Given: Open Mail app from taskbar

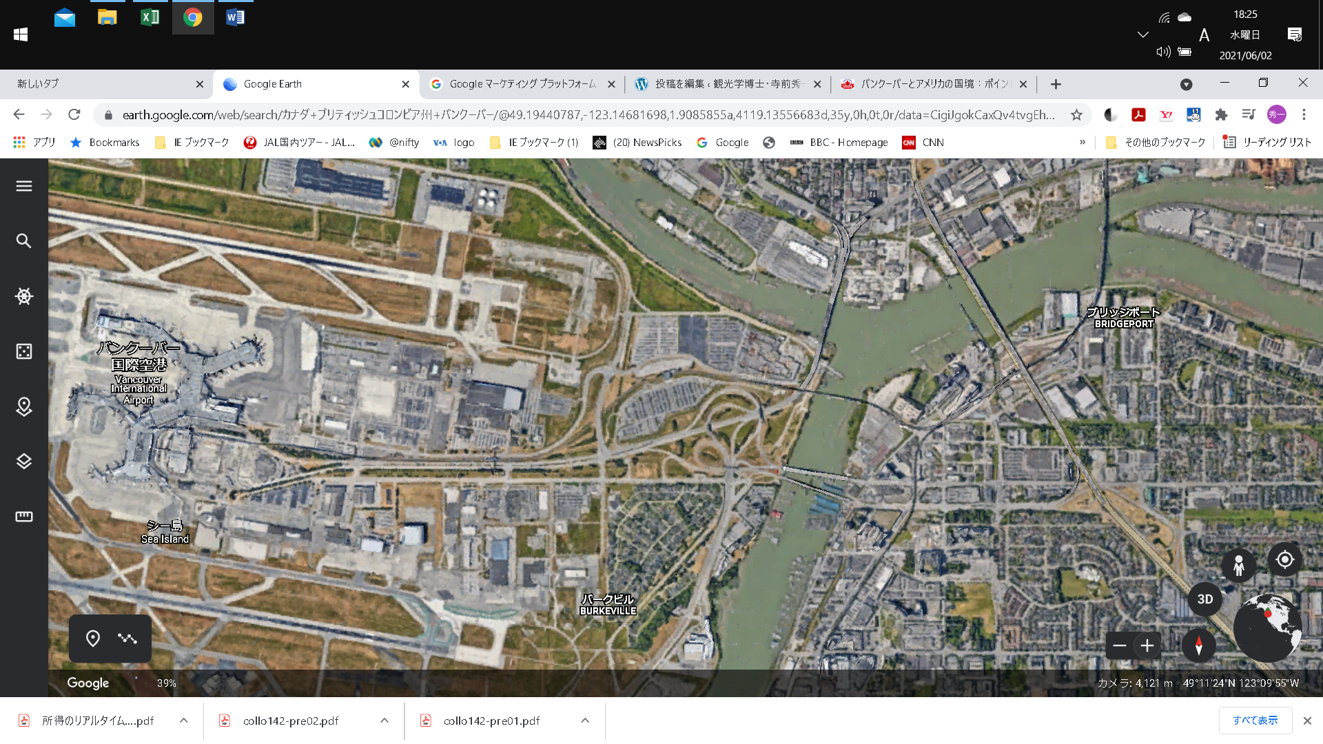Looking at the screenshot, I should click(65, 17).
